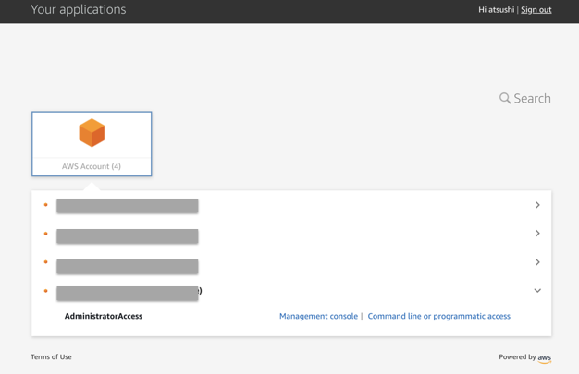Viewport: 579px width, 374px height.
Task: Expand the first redacted account row chevron
Action: click(537, 205)
